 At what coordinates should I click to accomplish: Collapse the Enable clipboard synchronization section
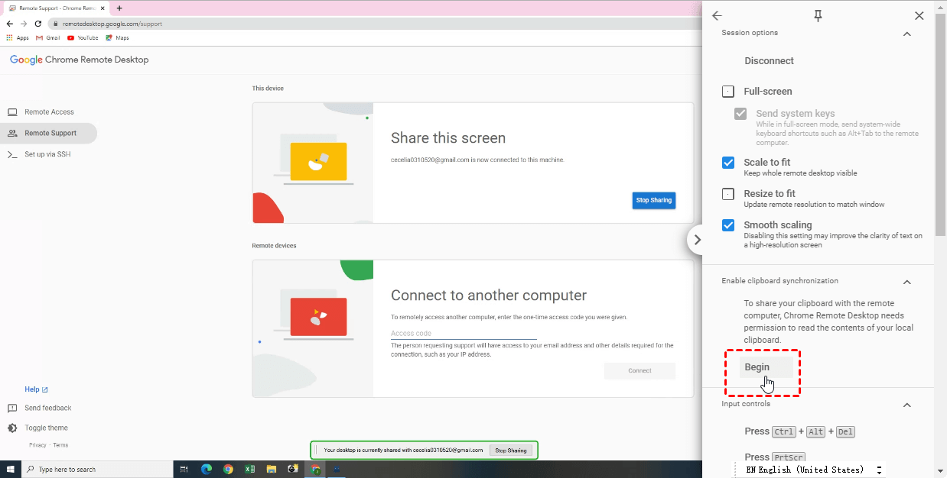coord(907,282)
